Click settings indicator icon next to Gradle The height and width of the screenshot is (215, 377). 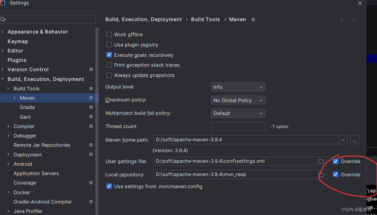(91, 107)
